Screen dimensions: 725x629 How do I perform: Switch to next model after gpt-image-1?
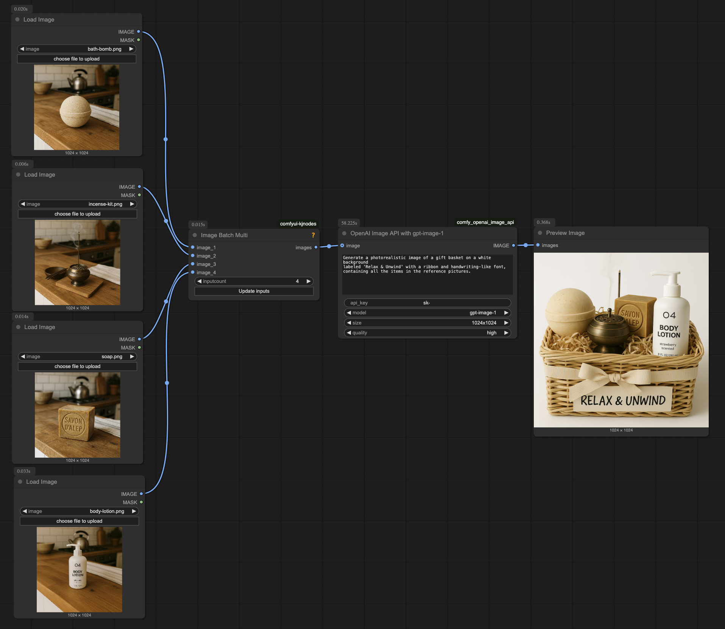tap(506, 312)
